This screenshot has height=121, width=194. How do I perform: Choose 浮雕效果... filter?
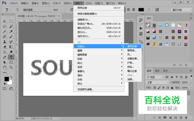point(133,59)
